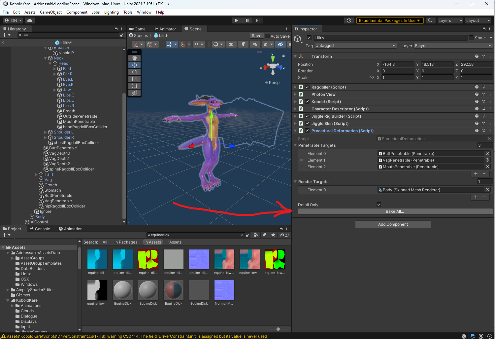Click the Pause button
The width and height of the screenshot is (495, 339).
(247, 20)
